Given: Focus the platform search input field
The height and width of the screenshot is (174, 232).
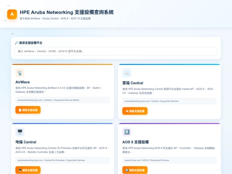Looking at the screenshot, I should coord(116,51).
